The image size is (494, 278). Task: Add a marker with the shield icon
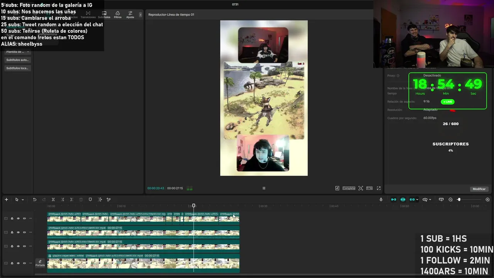[90, 200]
